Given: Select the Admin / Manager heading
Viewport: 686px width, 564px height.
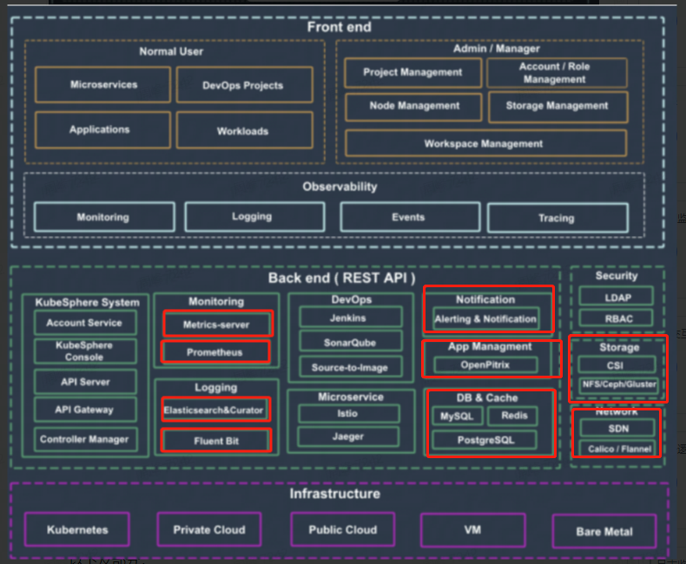Looking at the screenshot, I should pyautogui.click(x=496, y=49).
